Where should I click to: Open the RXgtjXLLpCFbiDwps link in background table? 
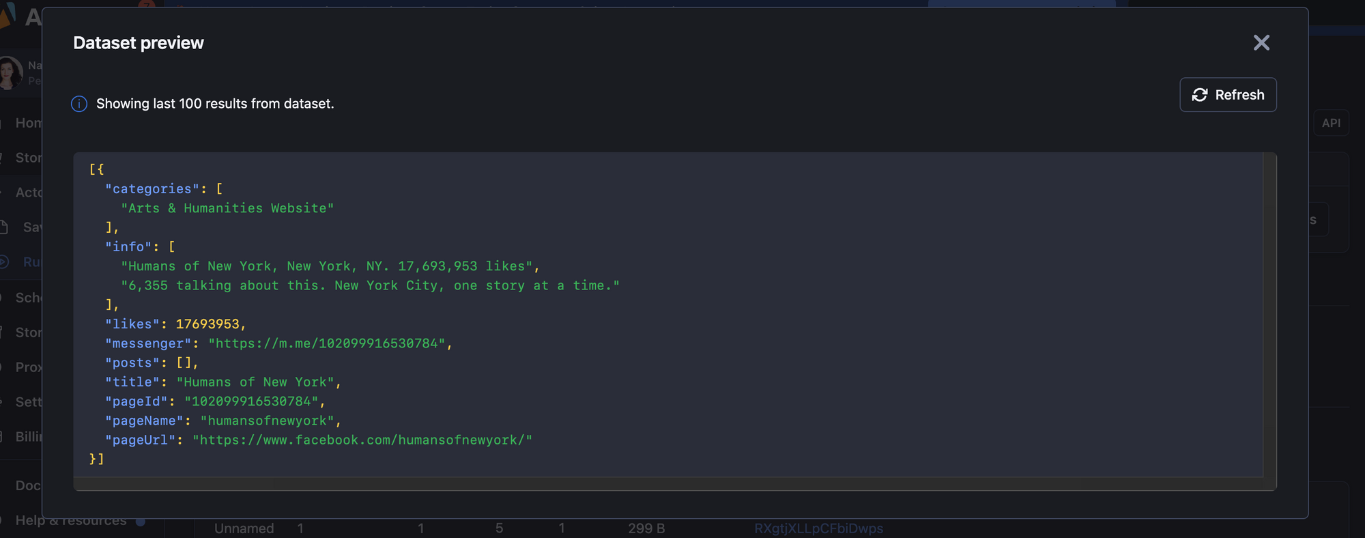tap(818, 528)
